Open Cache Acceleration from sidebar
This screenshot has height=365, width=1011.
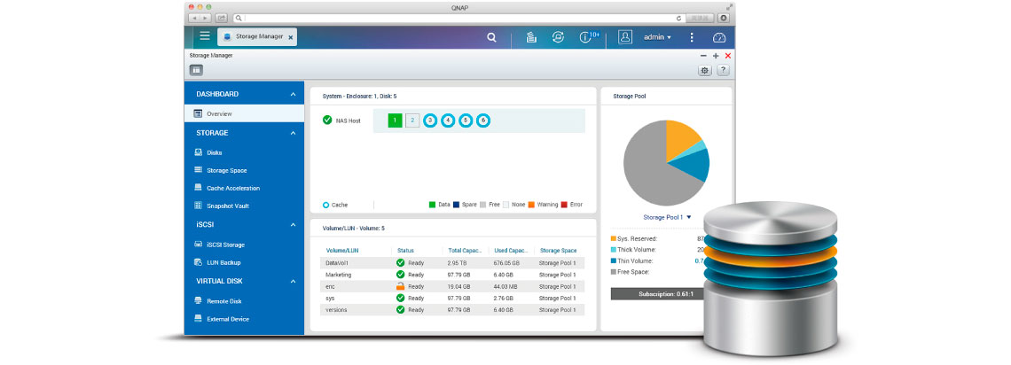pos(232,188)
